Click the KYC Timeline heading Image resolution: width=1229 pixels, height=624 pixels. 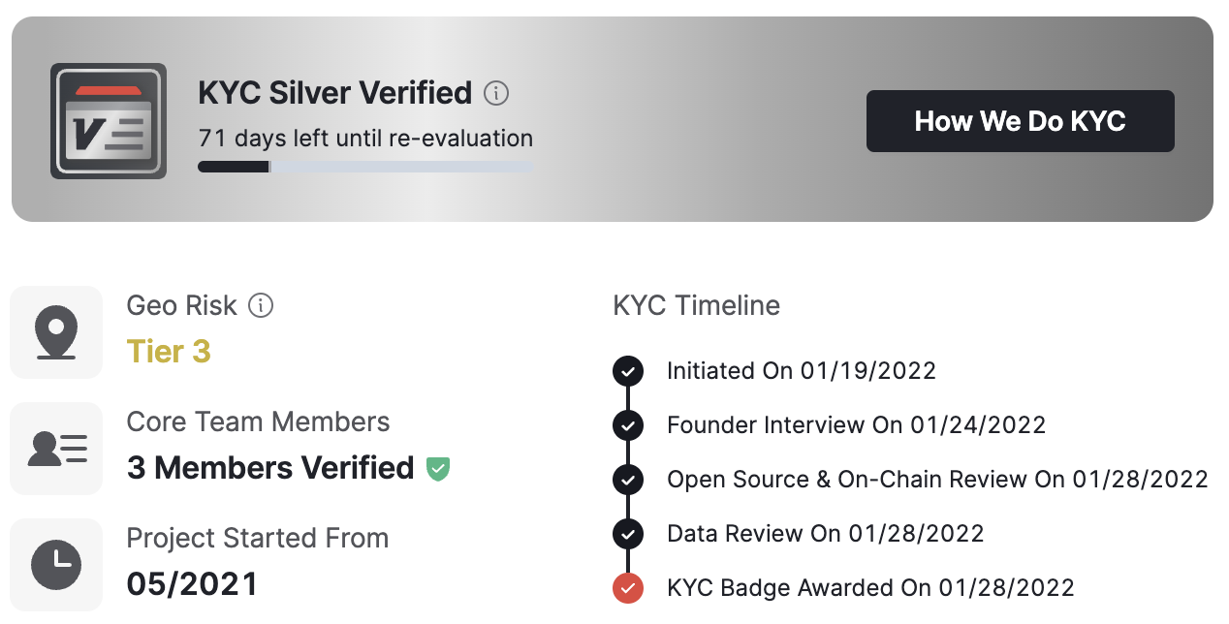click(x=697, y=306)
